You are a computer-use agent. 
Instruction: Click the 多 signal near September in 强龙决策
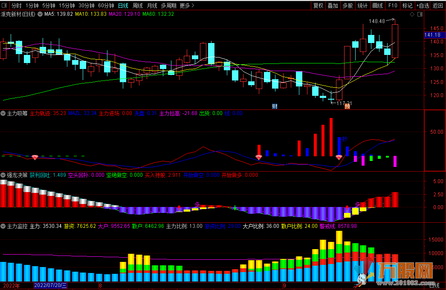point(358,204)
